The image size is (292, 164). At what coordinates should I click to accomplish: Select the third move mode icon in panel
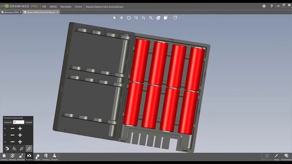[21, 149]
